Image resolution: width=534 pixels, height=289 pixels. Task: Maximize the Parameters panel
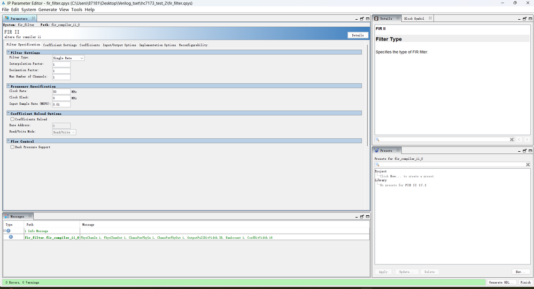[x=368, y=19]
